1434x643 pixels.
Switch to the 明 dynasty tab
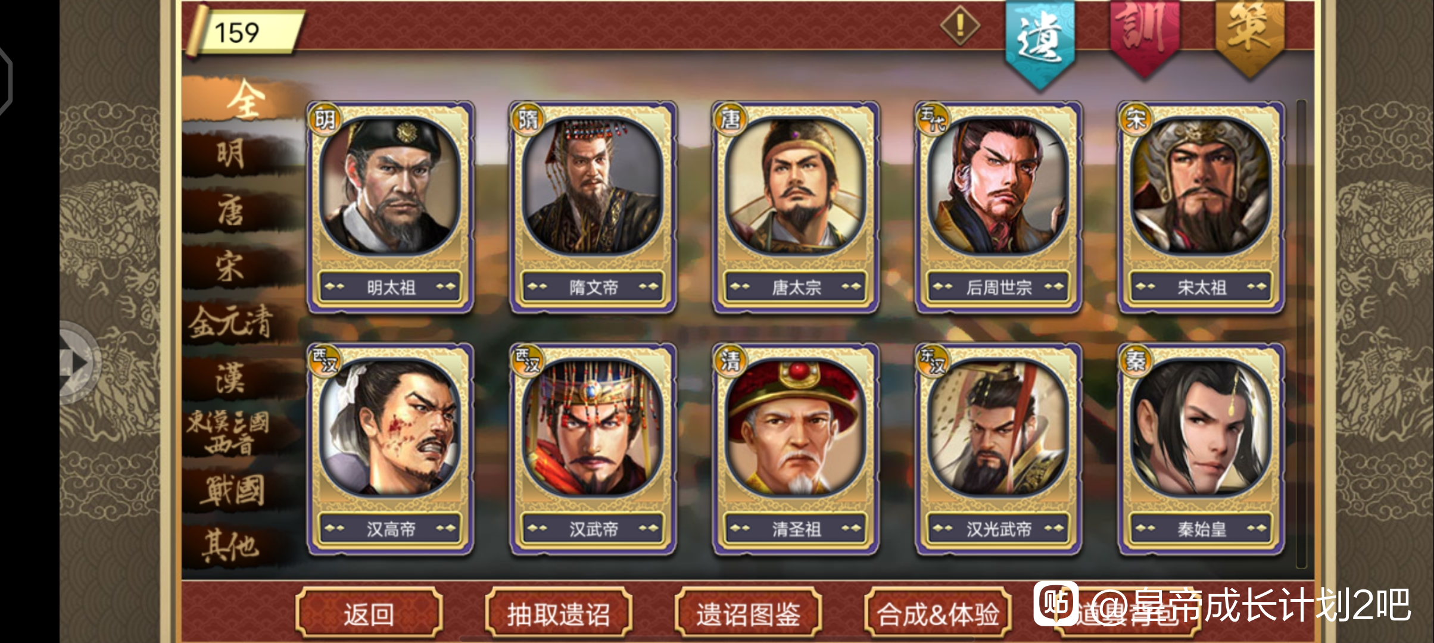pyautogui.click(x=232, y=155)
